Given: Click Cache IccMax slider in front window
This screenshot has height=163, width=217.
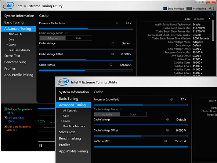Looking at the screenshot, I should point(141,146).
